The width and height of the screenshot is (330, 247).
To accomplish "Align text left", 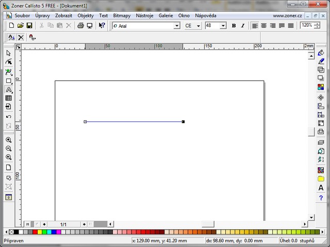I will pyautogui.click(x=255, y=26).
